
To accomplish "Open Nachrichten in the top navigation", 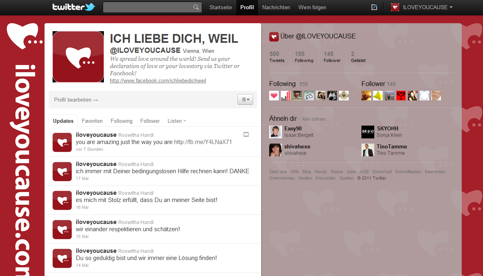I will point(276,7).
